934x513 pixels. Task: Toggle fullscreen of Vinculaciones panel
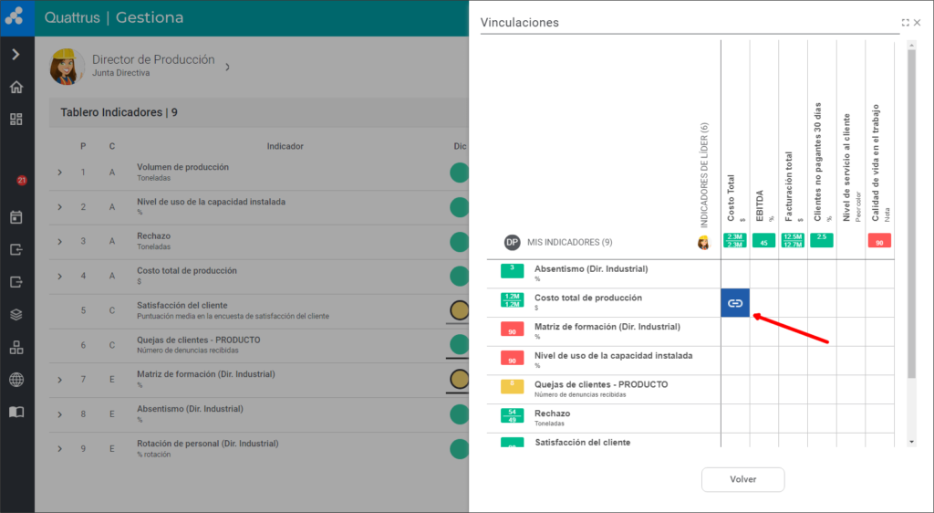point(906,23)
